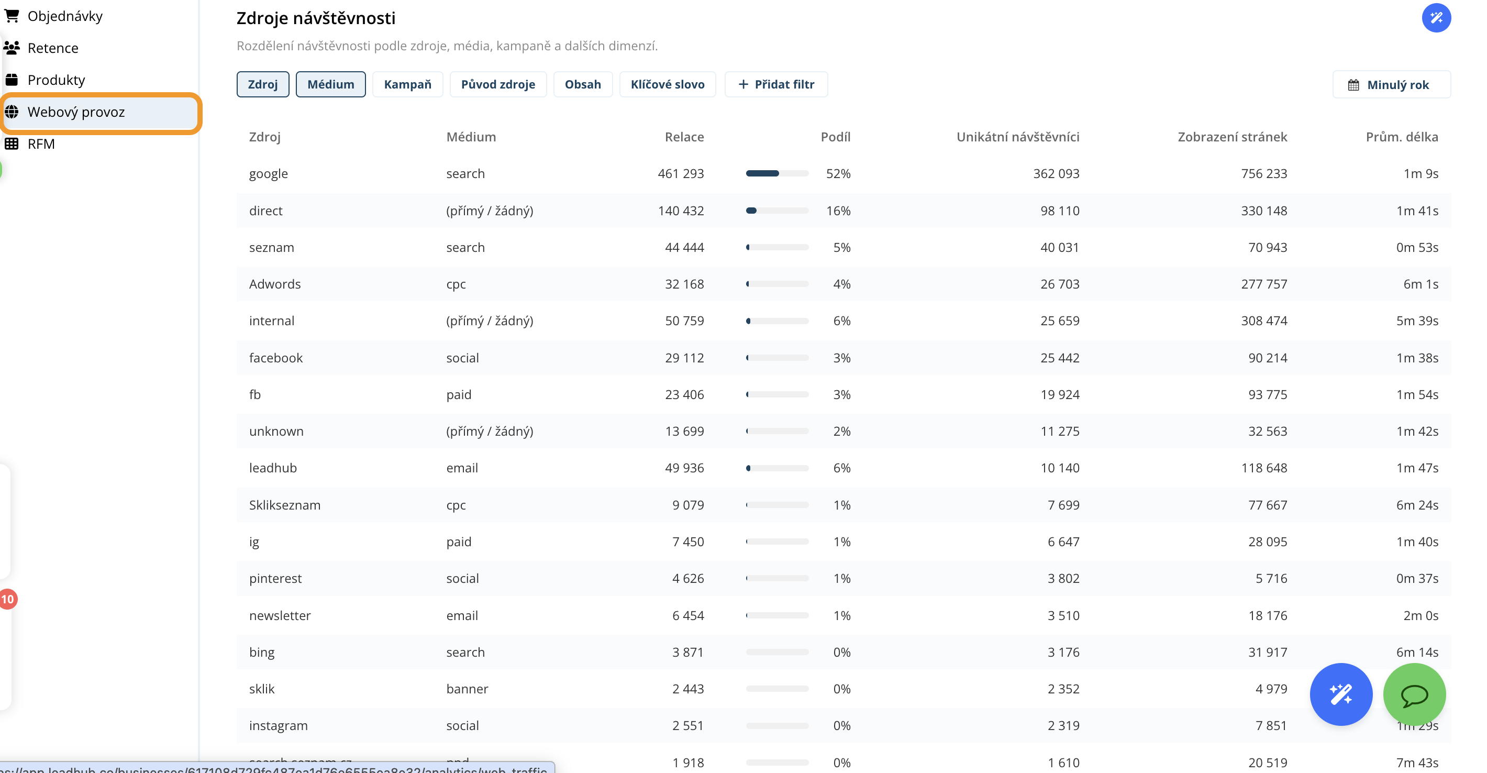Click the large blue magic wand button
Screen dimensions: 1487x773
pyautogui.click(x=1340, y=694)
